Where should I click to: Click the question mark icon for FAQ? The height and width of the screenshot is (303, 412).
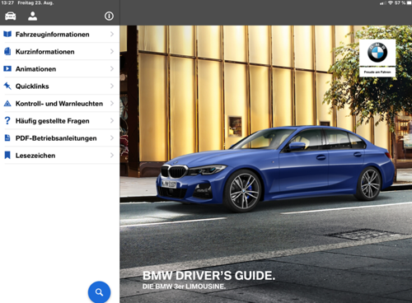(7, 120)
